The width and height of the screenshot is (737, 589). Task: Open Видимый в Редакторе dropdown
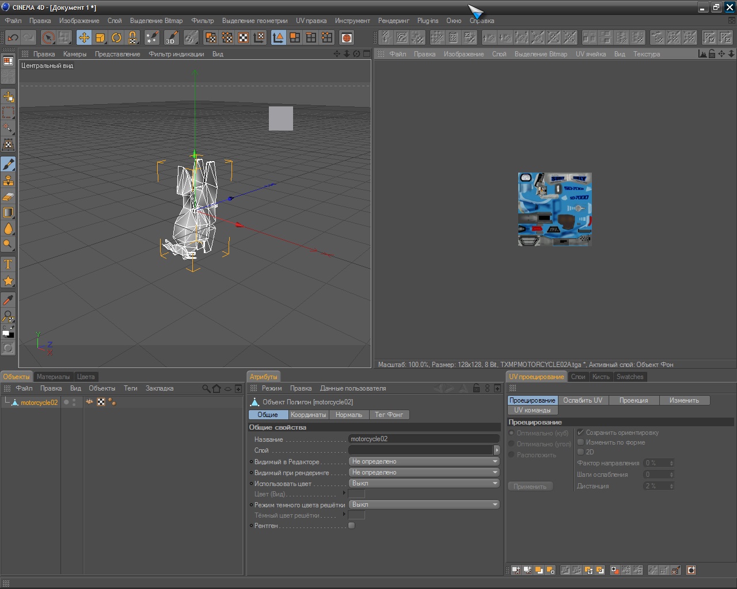pyautogui.click(x=424, y=461)
